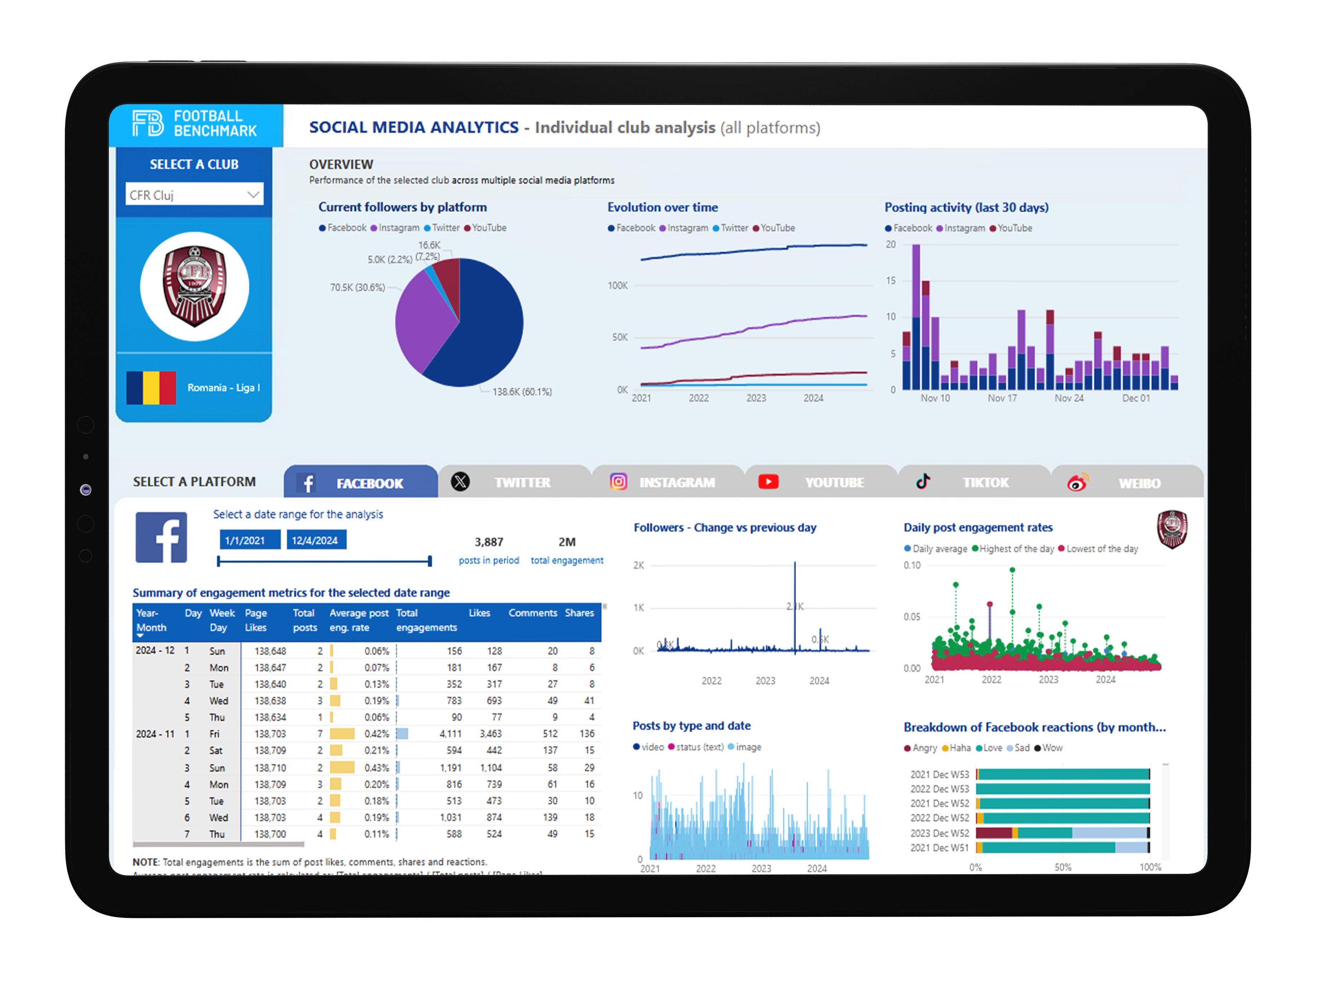Click YouTube legend in followers pie chart
The width and height of the screenshot is (1318, 986).
point(485,228)
